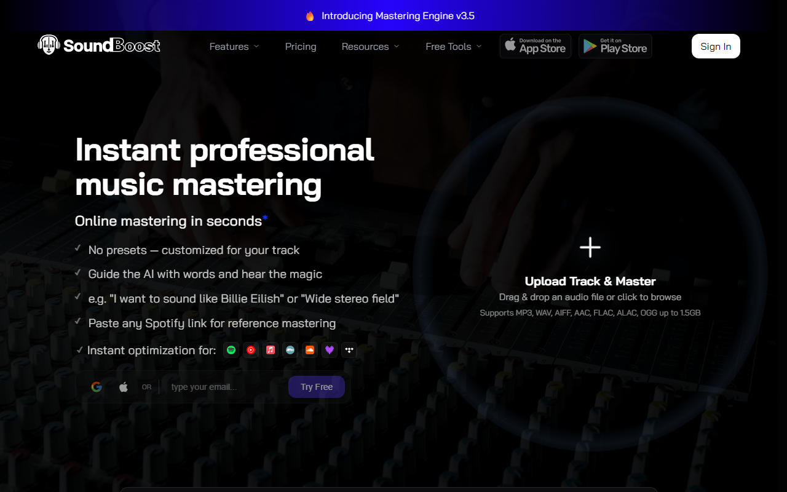
Task: Choose the Tidal platform icon
Action: tap(349, 350)
